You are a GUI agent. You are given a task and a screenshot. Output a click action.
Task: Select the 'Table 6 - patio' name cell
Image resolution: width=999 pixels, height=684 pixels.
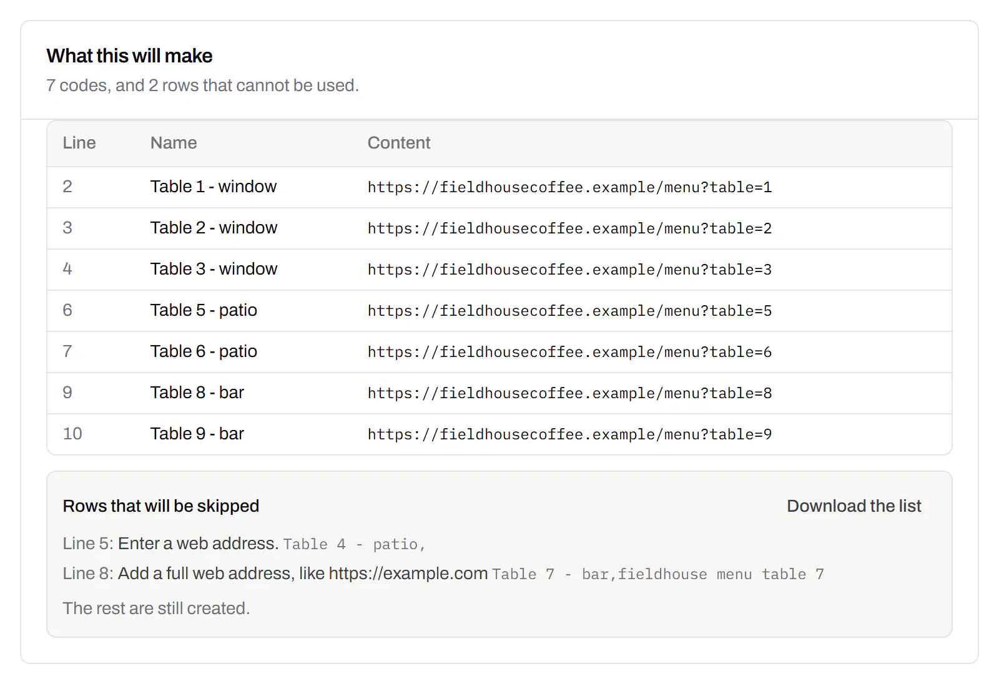click(204, 351)
